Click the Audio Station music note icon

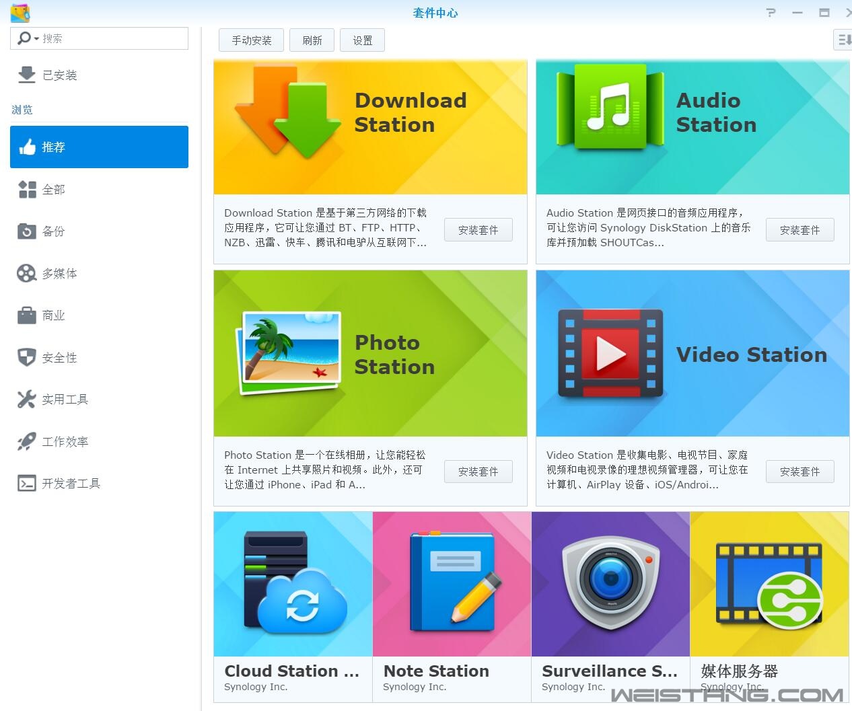click(x=610, y=108)
